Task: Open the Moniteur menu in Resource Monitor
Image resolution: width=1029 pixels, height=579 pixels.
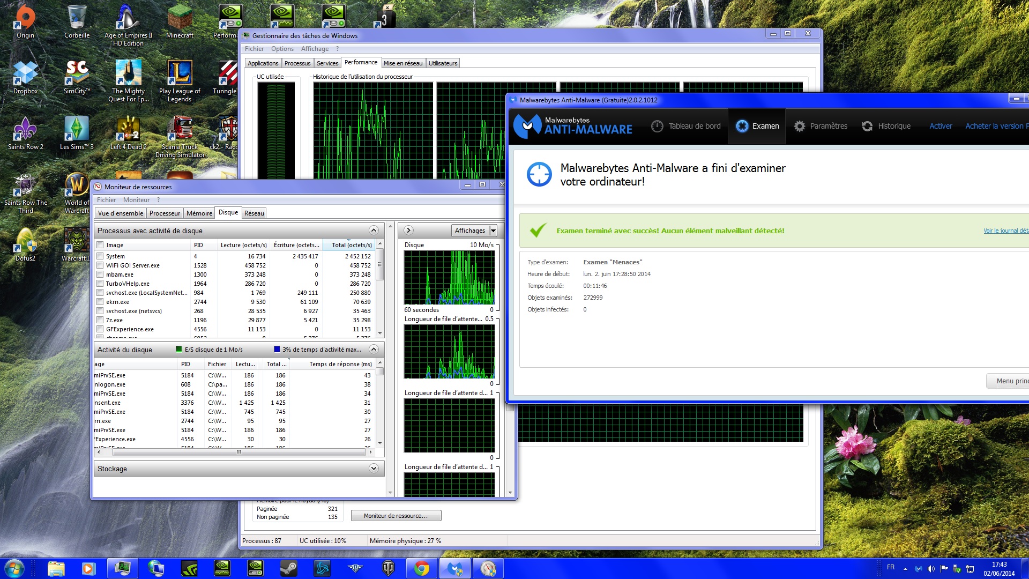Action: (x=136, y=200)
